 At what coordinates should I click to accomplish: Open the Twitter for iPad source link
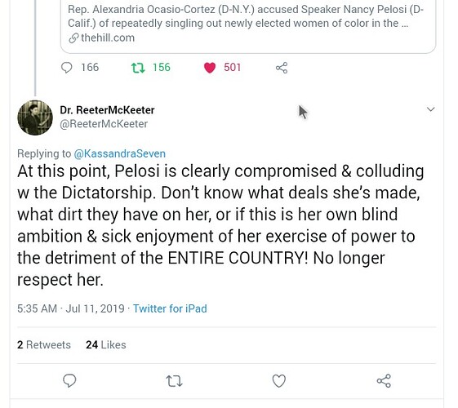click(170, 308)
